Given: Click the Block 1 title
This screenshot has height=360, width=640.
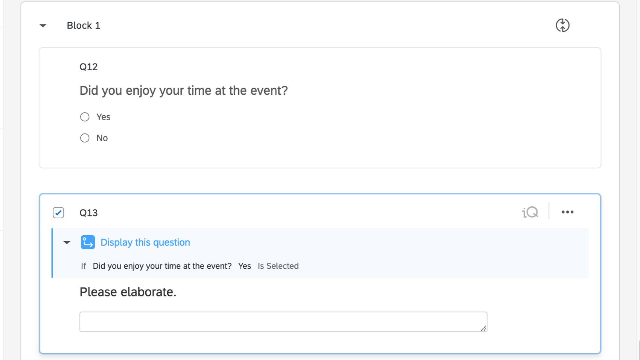Looking at the screenshot, I should click(x=84, y=26).
